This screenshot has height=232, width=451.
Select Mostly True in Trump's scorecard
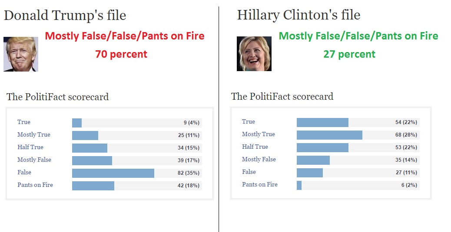34,135
